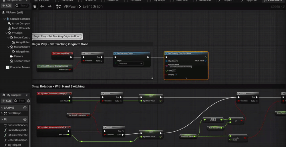
Task: Close the My Blueprint panel tab
Action: pos(27,95)
